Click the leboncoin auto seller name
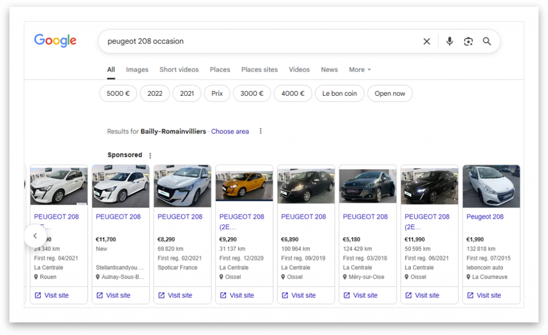548x335 pixels. tap(485, 268)
